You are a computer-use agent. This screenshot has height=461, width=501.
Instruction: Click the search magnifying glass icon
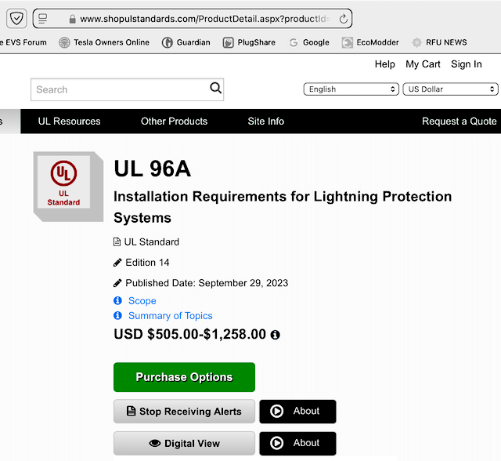[x=216, y=88]
